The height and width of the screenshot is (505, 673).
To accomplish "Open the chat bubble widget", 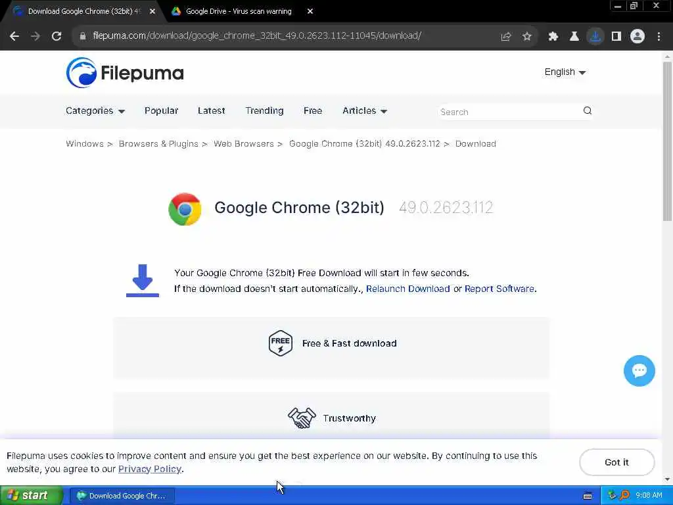I will tap(639, 371).
